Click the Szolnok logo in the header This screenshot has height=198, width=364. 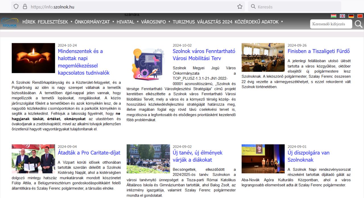click(x=10, y=23)
